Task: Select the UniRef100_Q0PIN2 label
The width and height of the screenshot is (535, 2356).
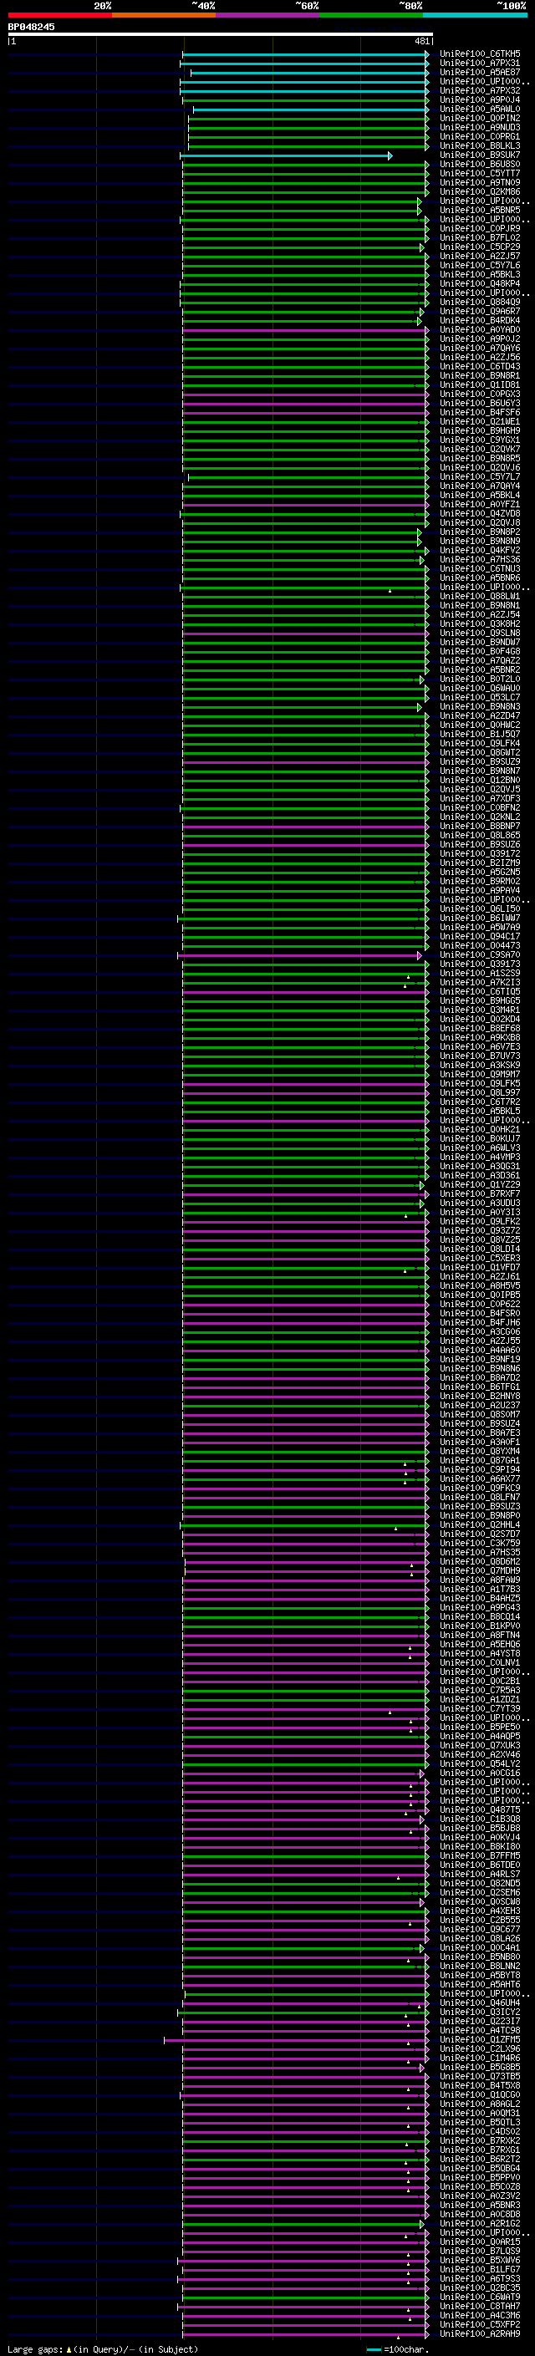Action: [480, 118]
